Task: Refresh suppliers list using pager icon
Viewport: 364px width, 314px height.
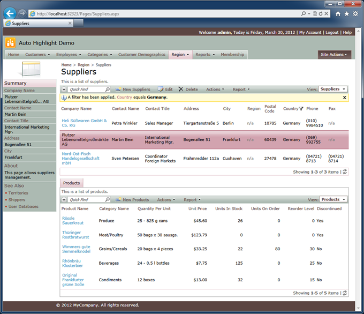Action: pos(345,172)
